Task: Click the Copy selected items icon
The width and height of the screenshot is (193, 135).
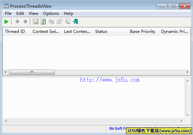Action: pos(51,21)
